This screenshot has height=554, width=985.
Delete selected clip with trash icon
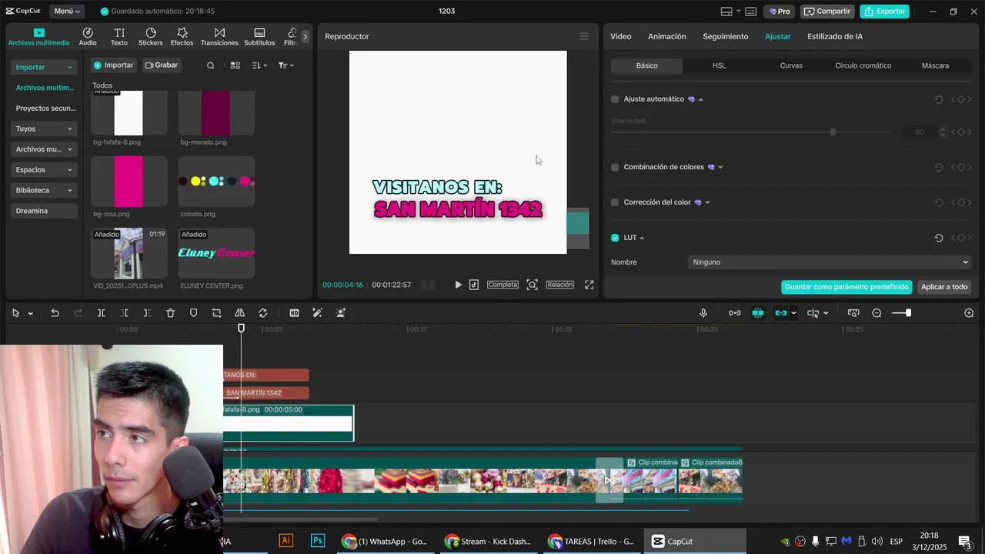point(171,313)
